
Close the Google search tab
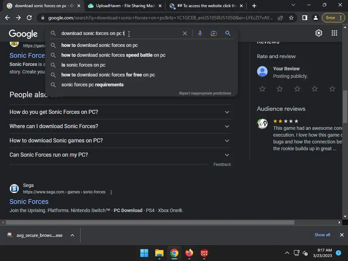tap(79, 6)
